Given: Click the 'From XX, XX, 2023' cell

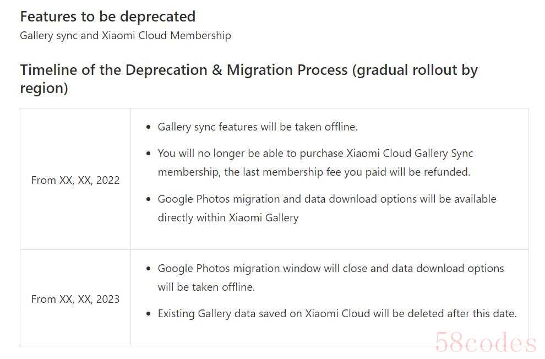Looking at the screenshot, I should [x=75, y=299].
